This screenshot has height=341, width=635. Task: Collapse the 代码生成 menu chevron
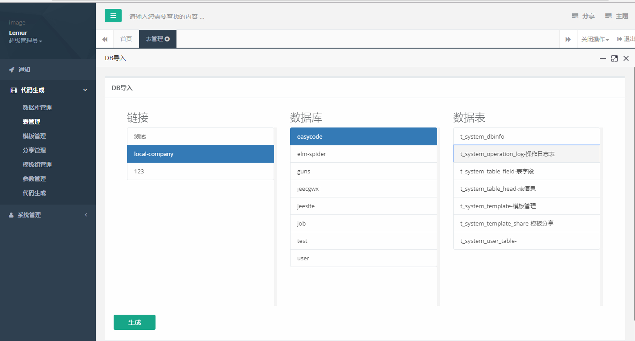(85, 90)
